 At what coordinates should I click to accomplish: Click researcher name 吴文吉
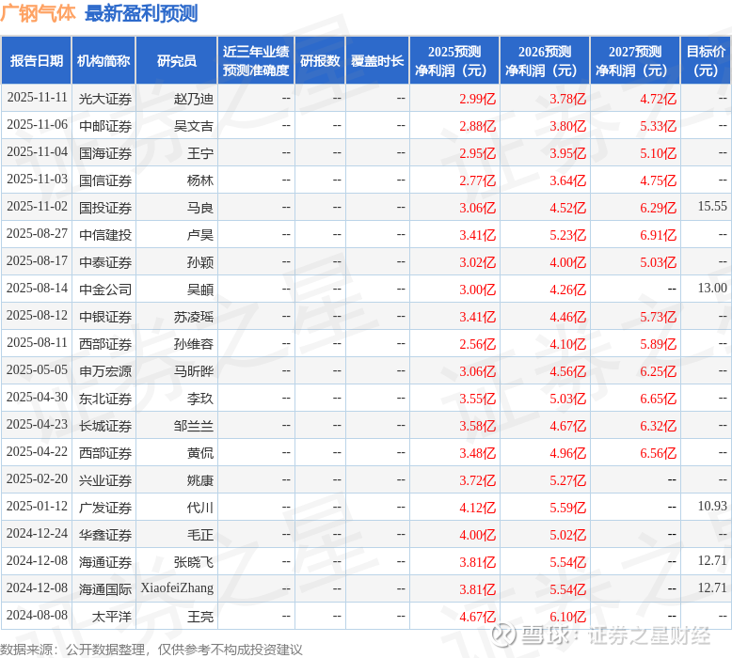[193, 126]
